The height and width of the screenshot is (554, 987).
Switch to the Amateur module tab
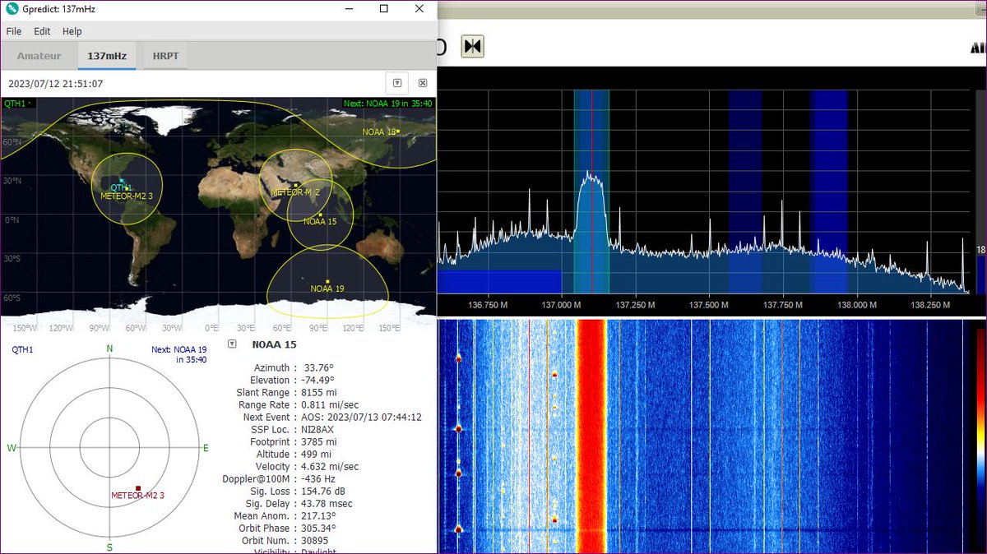pyautogui.click(x=39, y=56)
